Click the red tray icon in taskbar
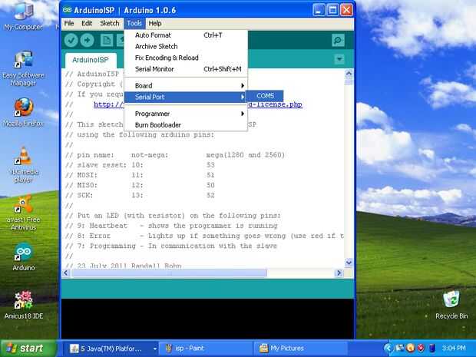This screenshot has width=476, height=357. [x=421, y=348]
